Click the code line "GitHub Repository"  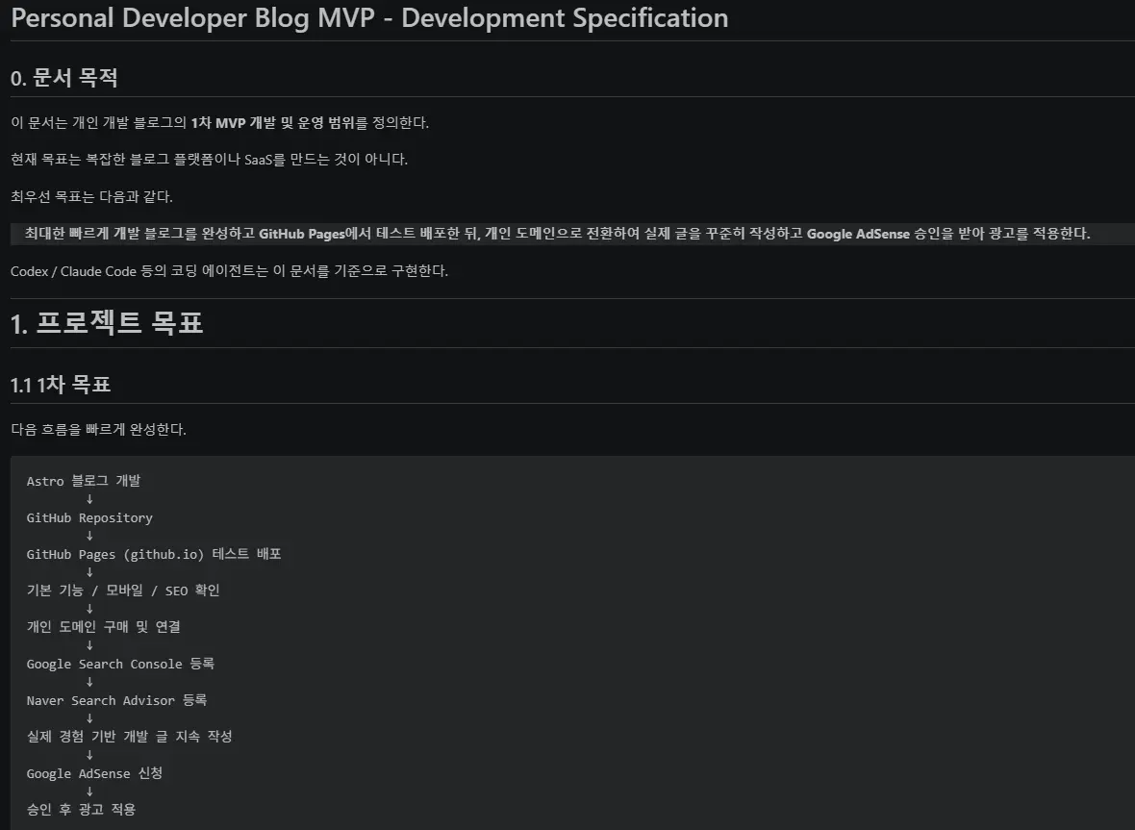[x=89, y=517]
